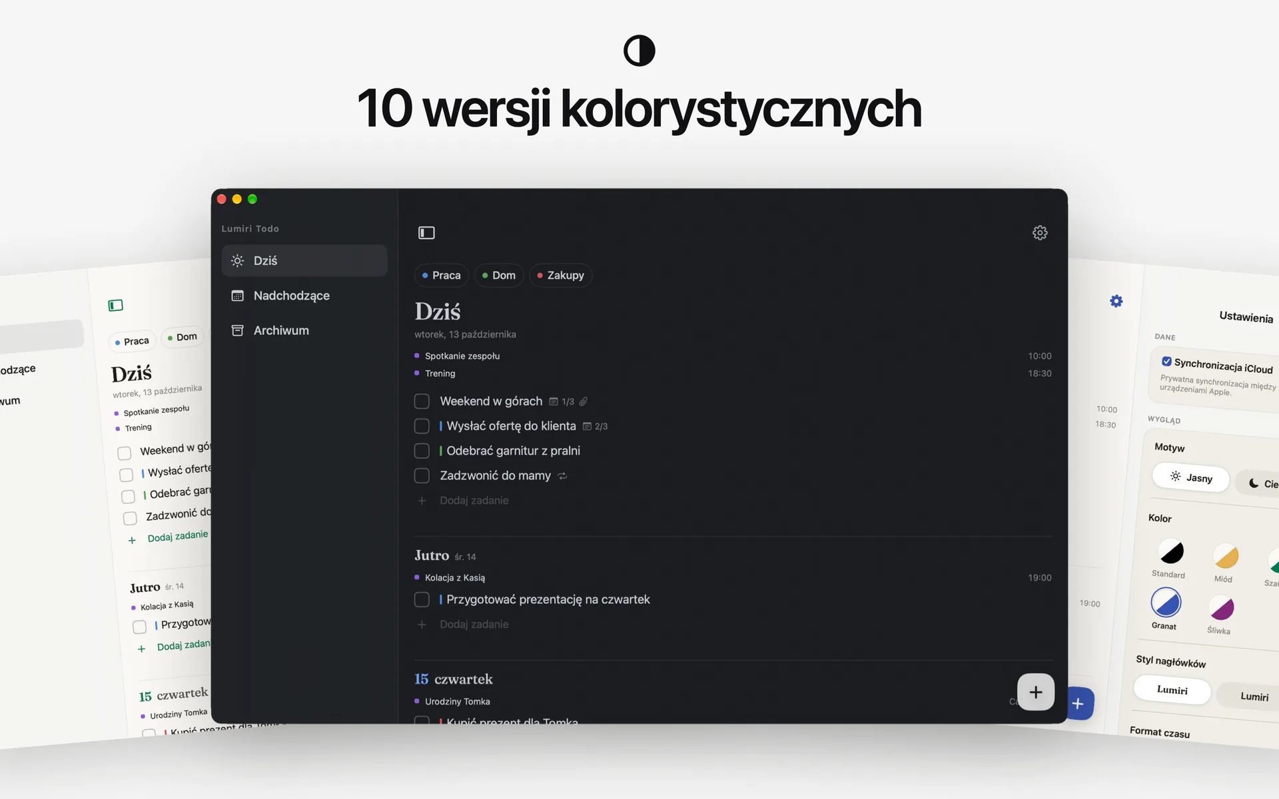The height and width of the screenshot is (799, 1279).
Task: Choose the Śliwka color swatch
Action: tap(1222, 607)
